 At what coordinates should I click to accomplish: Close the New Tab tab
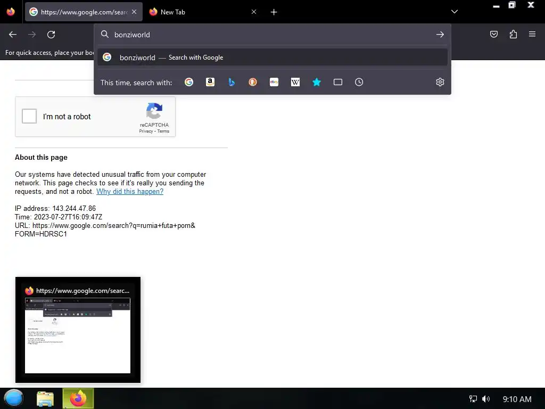254,12
